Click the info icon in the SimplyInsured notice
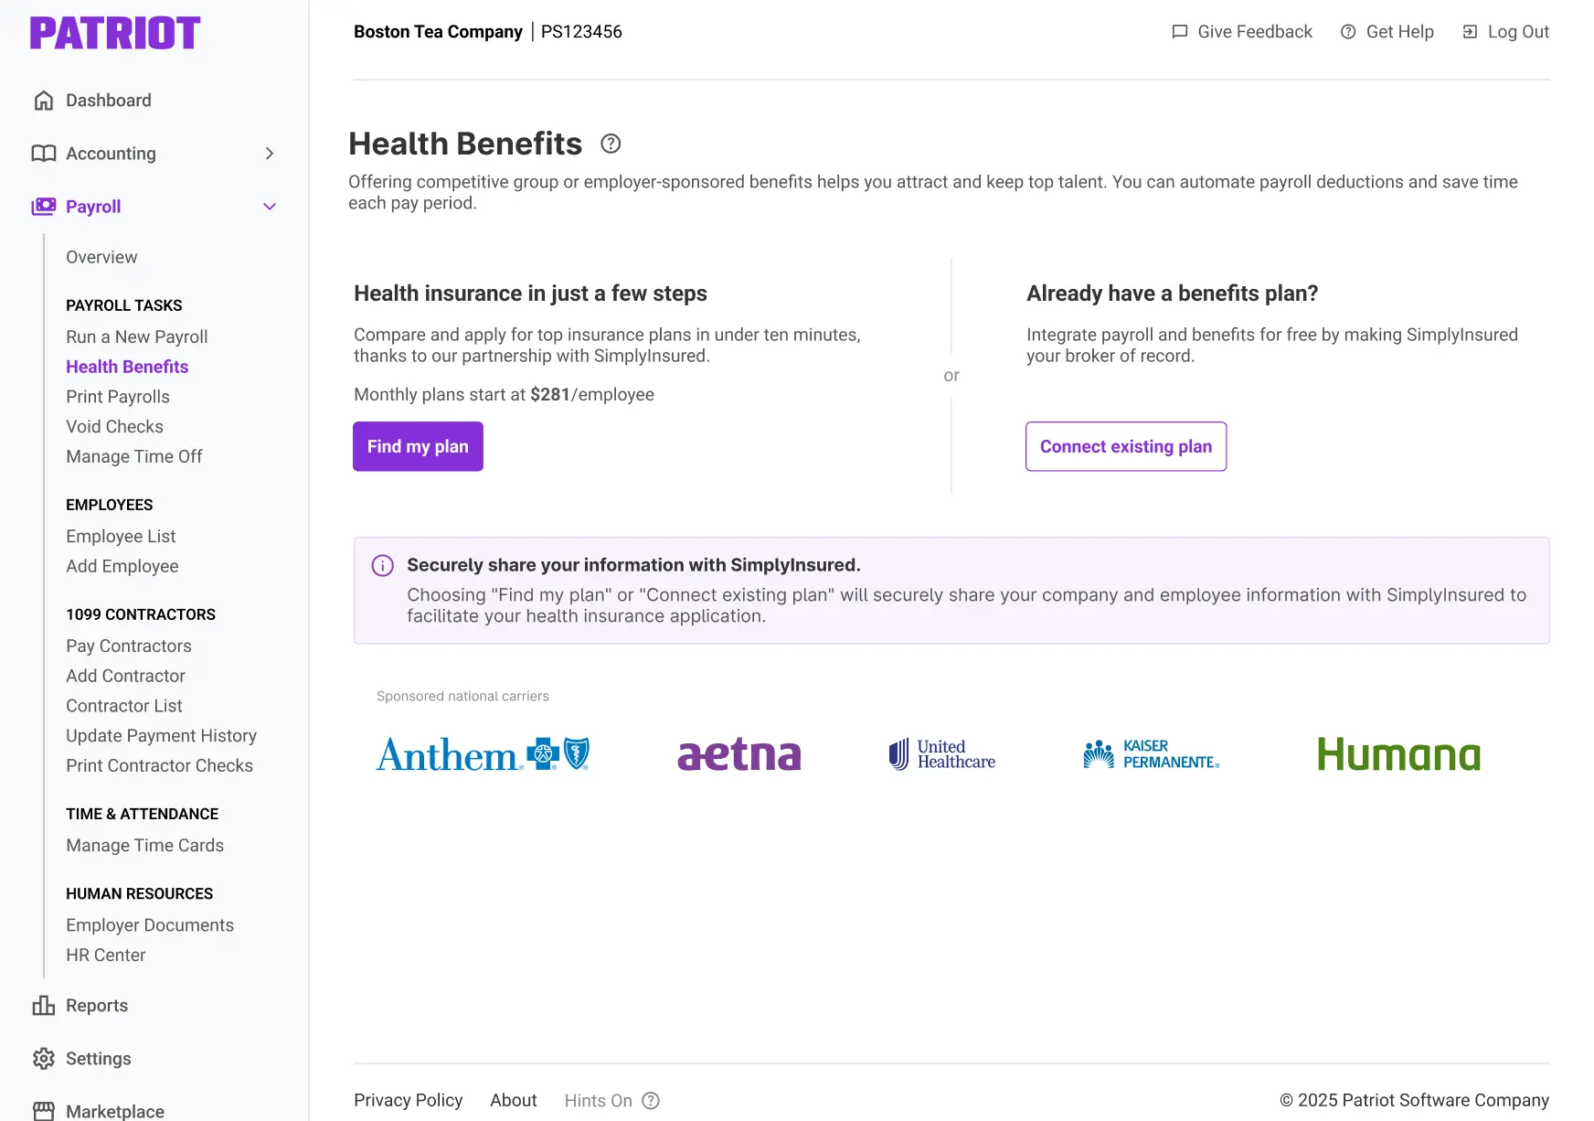Viewport: 1594px width, 1121px height. click(x=381, y=565)
